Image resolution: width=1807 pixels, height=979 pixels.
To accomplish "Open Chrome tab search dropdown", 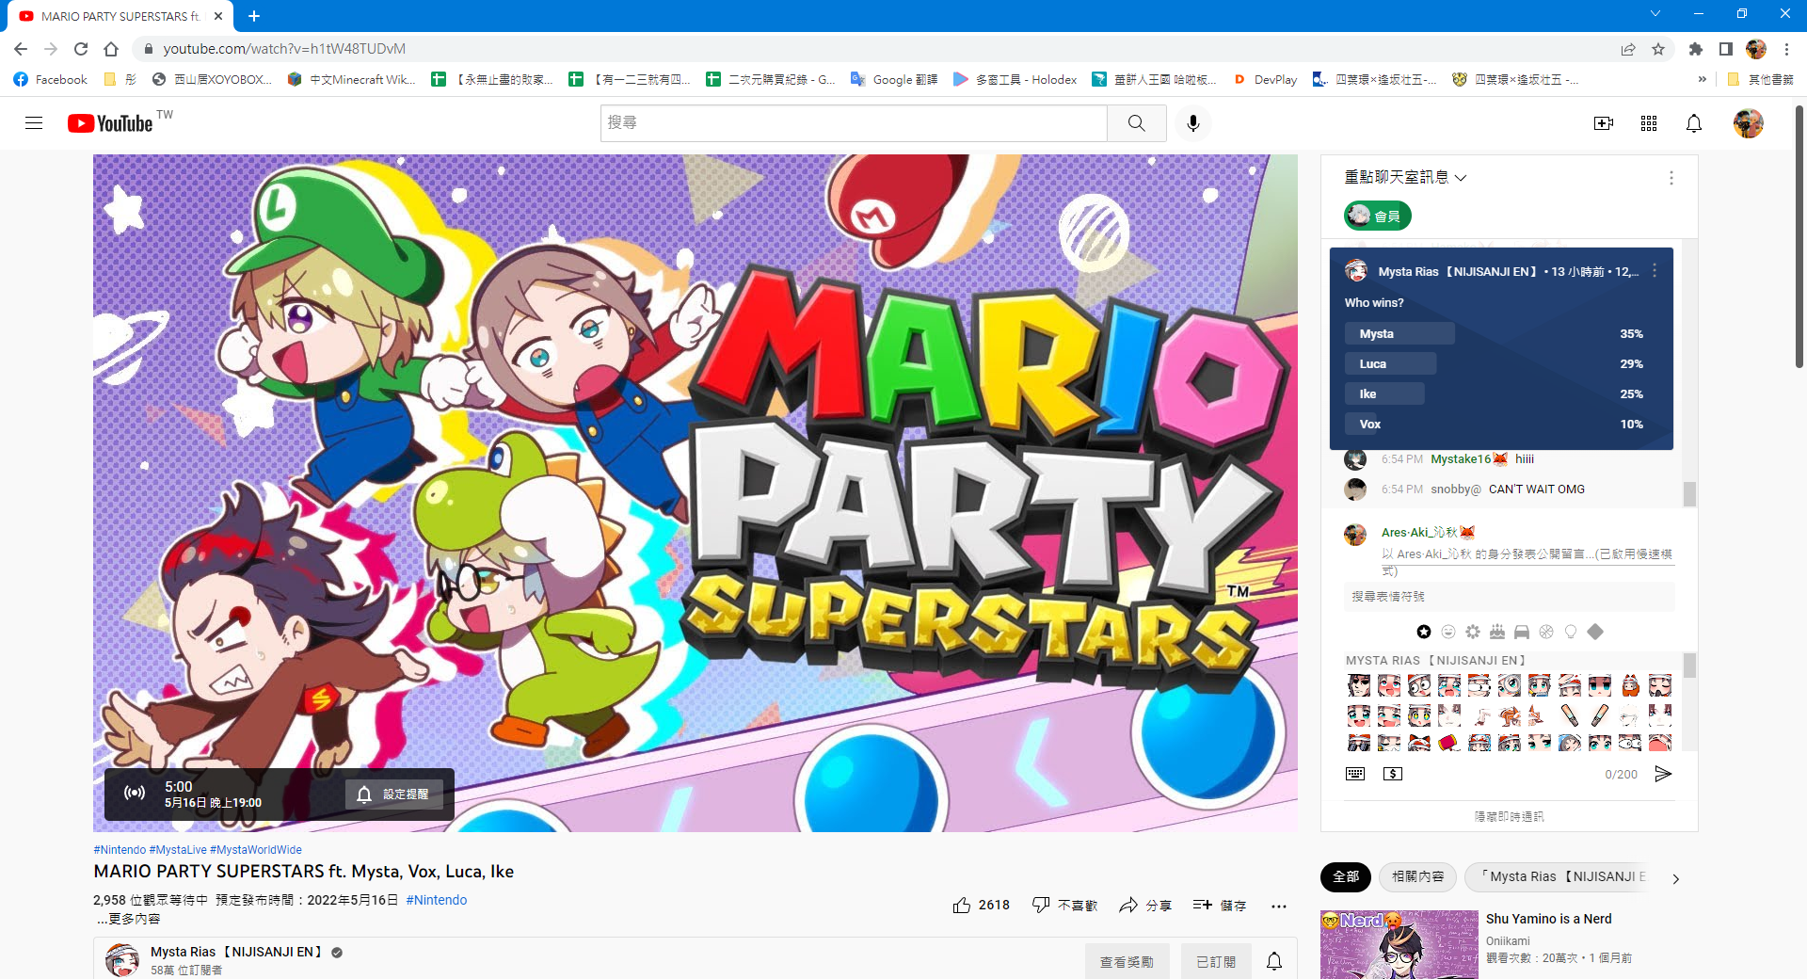I will 1655,14.
